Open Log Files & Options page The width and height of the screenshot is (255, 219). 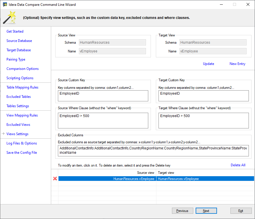(22, 143)
